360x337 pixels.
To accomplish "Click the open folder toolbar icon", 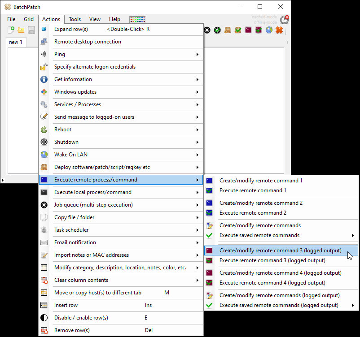I will [x=21, y=30].
